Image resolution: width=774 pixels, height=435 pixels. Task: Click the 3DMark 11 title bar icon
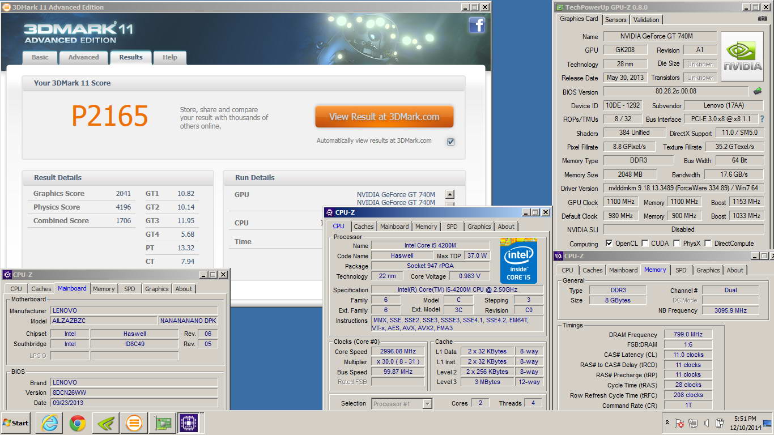7,7
